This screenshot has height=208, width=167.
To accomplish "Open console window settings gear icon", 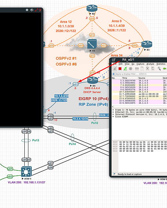I will (x=27, y=10).
